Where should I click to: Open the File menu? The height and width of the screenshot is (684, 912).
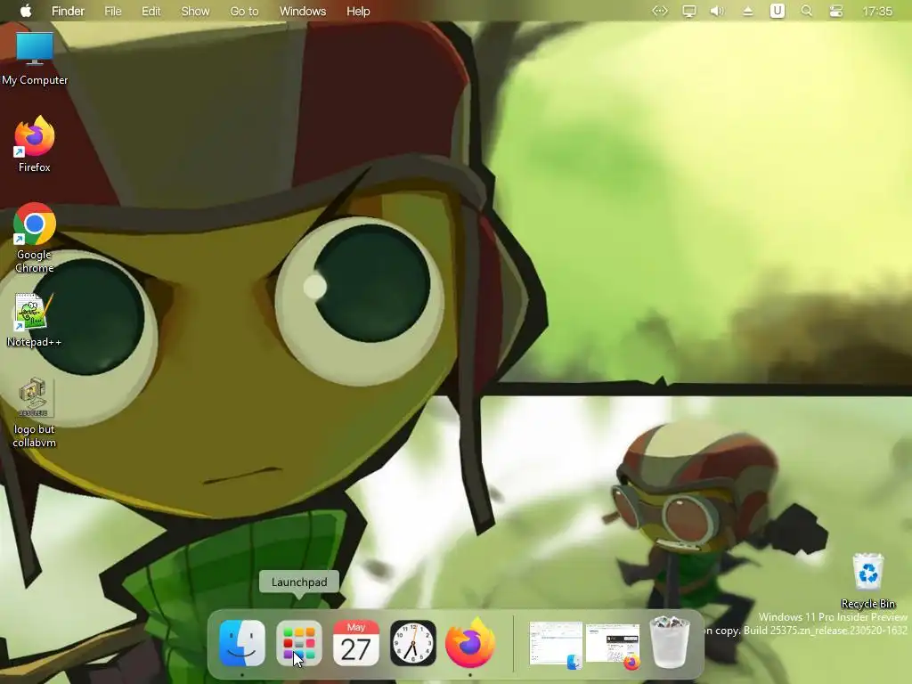[113, 11]
